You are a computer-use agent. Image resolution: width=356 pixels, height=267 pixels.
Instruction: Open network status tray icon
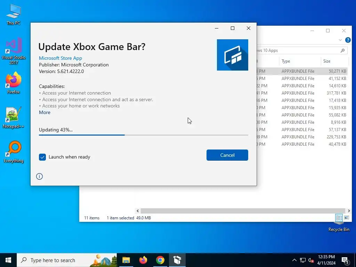[303, 260]
